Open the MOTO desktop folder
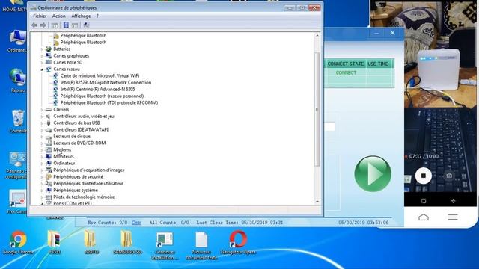The width and height of the screenshot is (479, 269). click(x=91, y=242)
